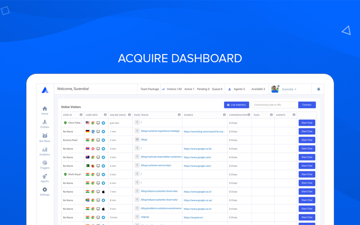360x225 pixels.
Task: Click the info icon next to SOURCE
Action: tap(224, 115)
